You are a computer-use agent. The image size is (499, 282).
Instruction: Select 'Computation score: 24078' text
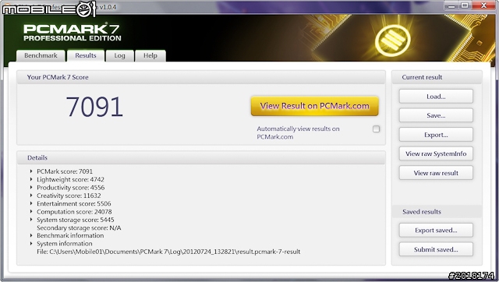point(74,211)
